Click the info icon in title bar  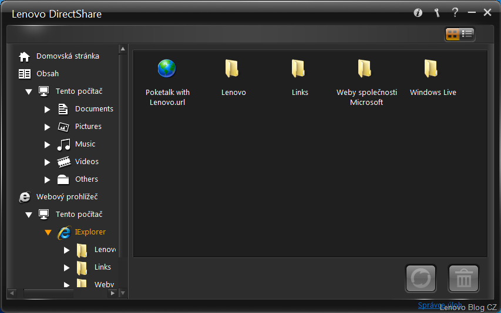pyautogui.click(x=418, y=12)
